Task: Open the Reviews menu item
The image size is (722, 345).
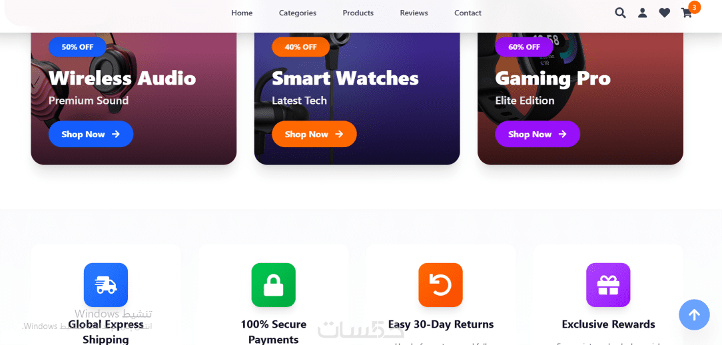Action: click(414, 13)
